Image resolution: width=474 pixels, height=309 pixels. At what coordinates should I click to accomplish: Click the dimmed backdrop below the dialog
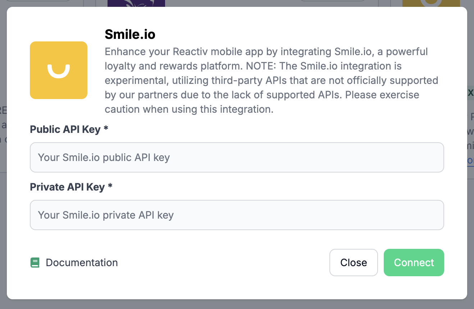pos(237,304)
